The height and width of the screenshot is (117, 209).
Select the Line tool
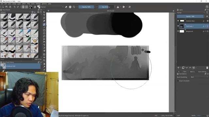[44, 27]
